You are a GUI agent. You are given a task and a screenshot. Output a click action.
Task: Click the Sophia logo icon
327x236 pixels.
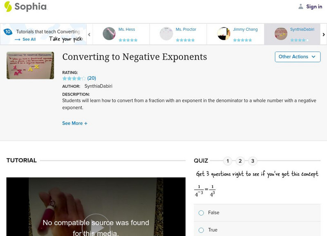8,7
